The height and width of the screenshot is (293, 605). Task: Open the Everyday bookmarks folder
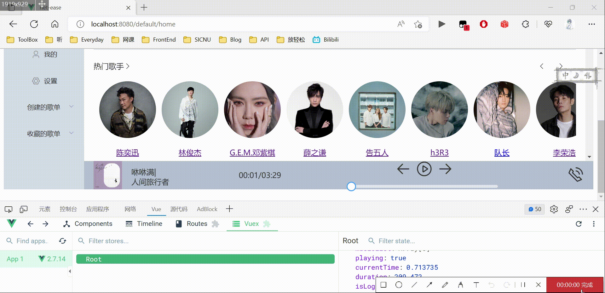(x=87, y=40)
